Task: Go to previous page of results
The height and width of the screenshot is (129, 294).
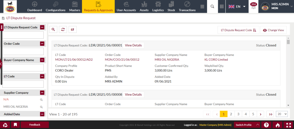Action: click(217, 114)
